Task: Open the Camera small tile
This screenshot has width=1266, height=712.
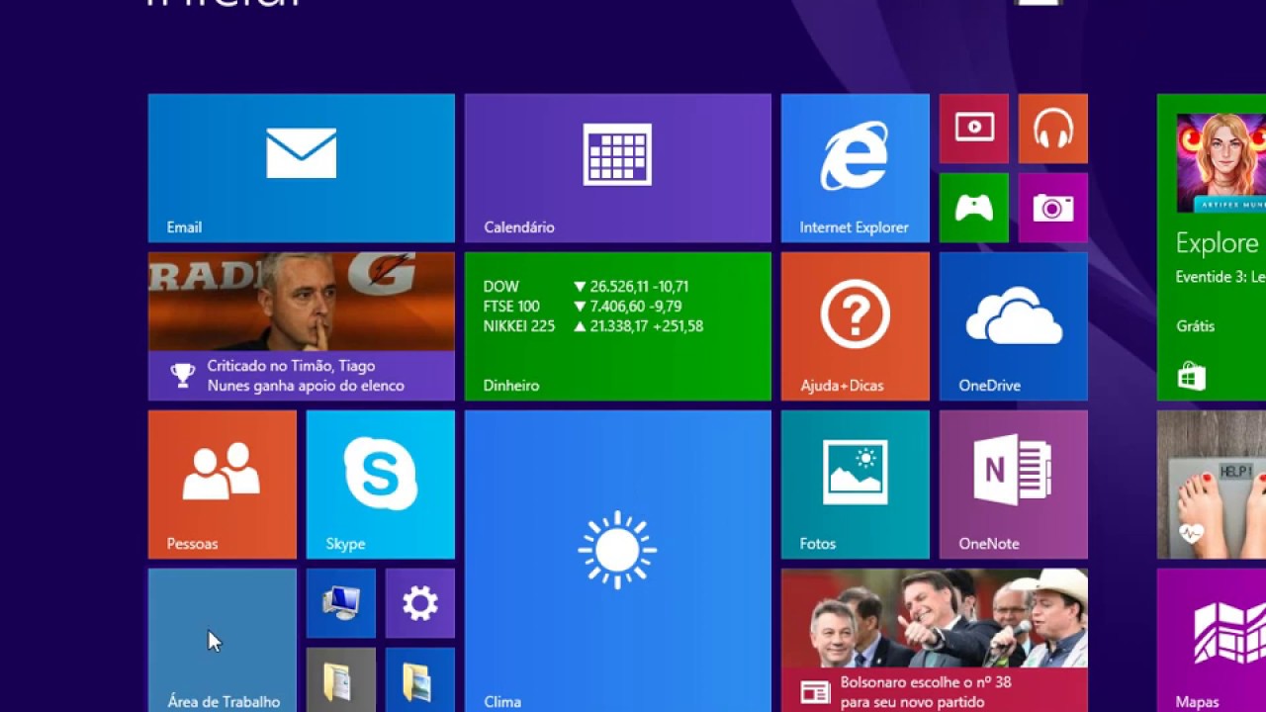Action: (1053, 208)
